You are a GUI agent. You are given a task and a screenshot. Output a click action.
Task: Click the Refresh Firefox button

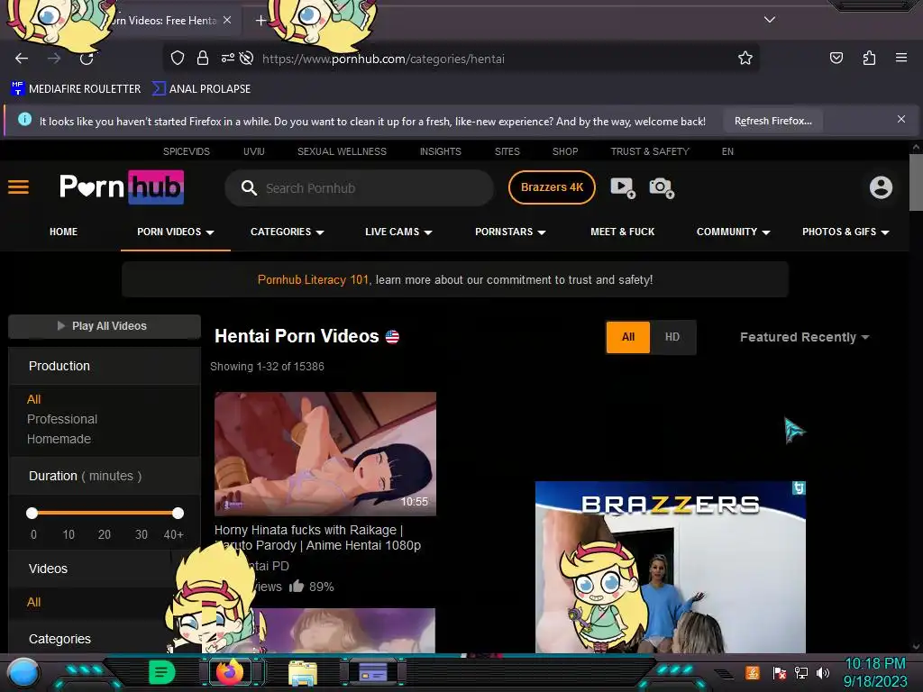pyautogui.click(x=772, y=122)
